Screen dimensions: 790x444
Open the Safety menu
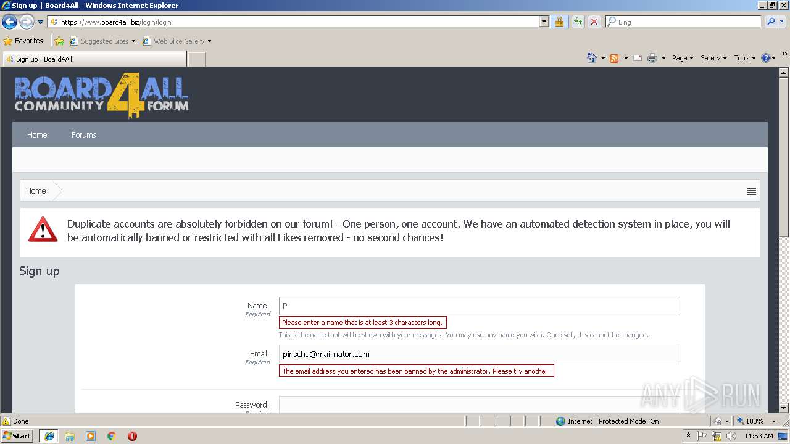(713, 58)
